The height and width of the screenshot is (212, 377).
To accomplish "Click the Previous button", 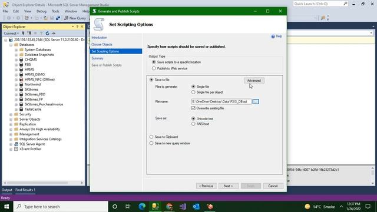I will (x=206, y=186).
